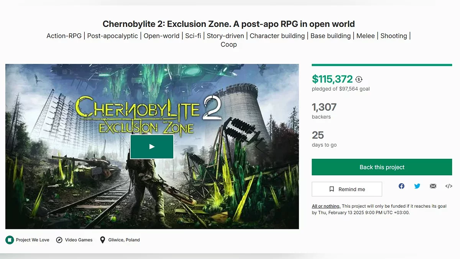The height and width of the screenshot is (259, 460).
Task: Click the Project We Love badge icon
Action: pyautogui.click(x=10, y=240)
